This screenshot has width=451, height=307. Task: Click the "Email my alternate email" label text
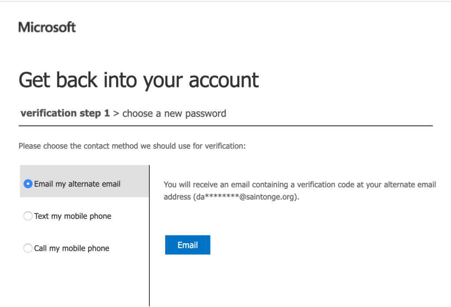coord(77,184)
